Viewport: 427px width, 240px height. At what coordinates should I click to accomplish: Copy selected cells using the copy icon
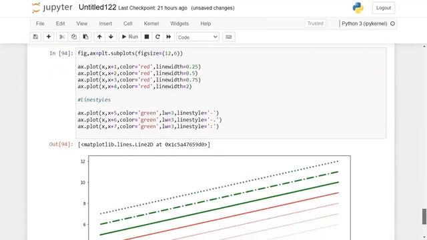(74, 37)
